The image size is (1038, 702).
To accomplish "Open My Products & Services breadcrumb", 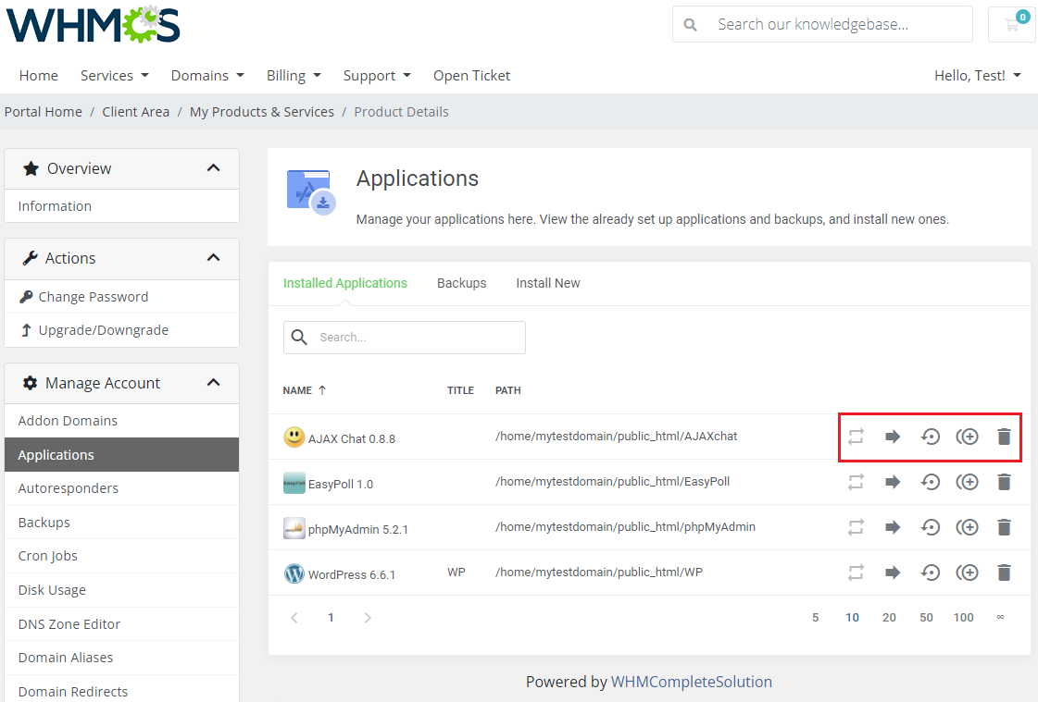I will [x=261, y=112].
